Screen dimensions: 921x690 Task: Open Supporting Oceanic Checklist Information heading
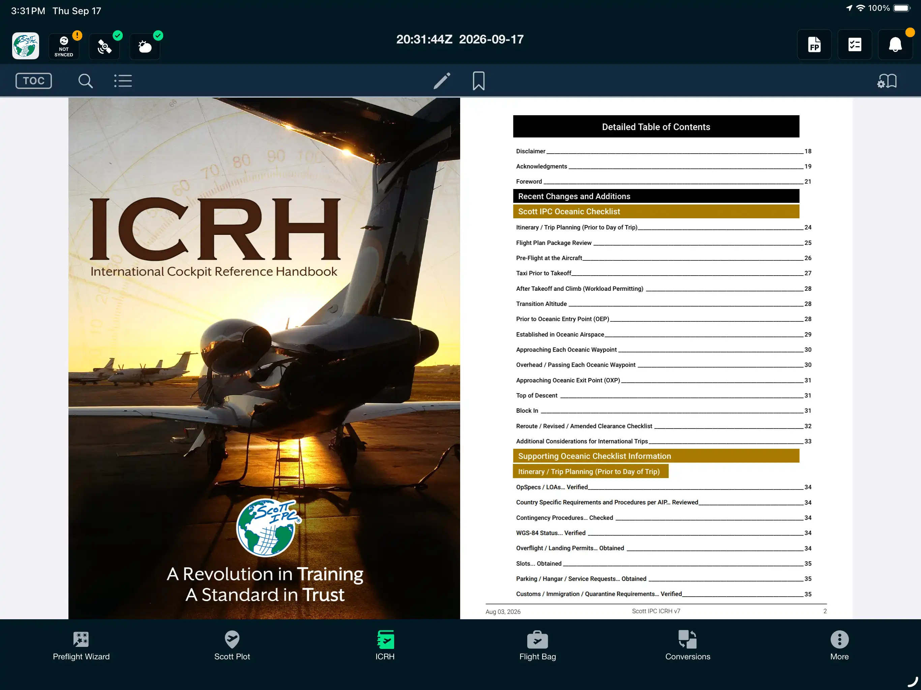tap(656, 456)
